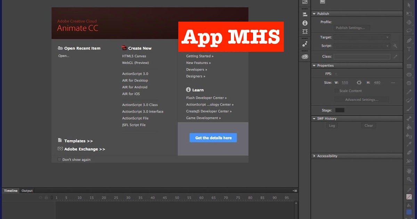The height and width of the screenshot is (219, 417).
Task: Select the Paint Brush tool
Action: [x=409, y=100]
